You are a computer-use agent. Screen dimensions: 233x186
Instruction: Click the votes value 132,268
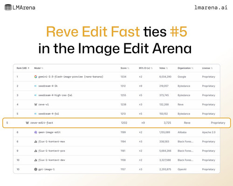pyautogui.click(x=164, y=105)
